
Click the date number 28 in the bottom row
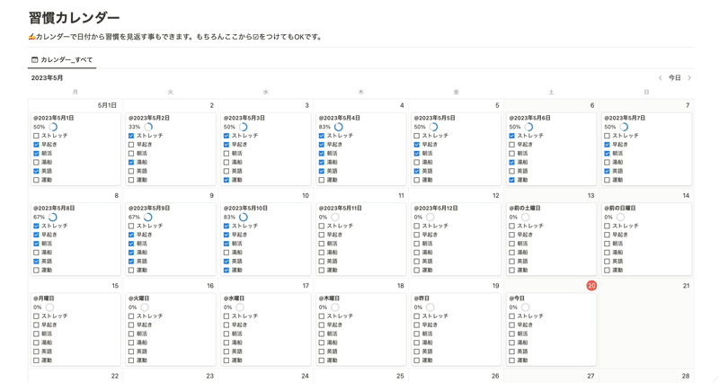point(686,376)
